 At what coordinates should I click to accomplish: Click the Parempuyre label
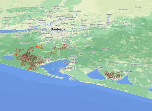pos(41,30)
